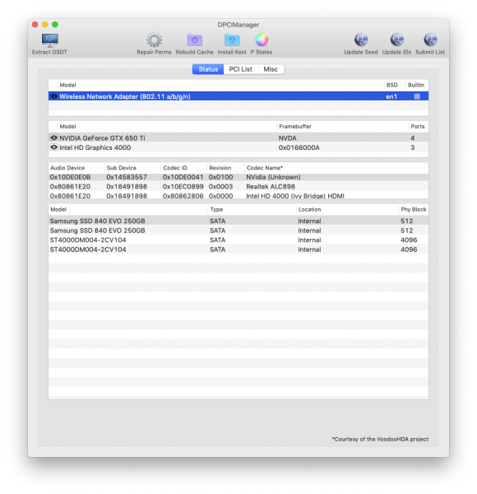Select first ST4000DM004-2CV104 drive row

point(238,240)
